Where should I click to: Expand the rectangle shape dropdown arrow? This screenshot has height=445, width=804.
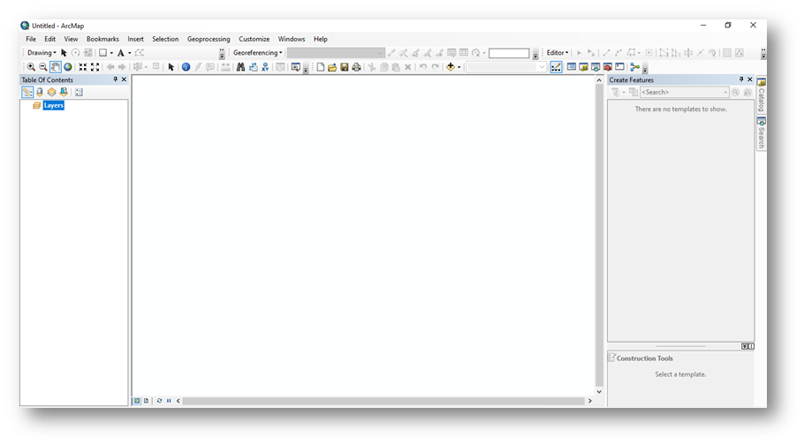[x=111, y=53]
